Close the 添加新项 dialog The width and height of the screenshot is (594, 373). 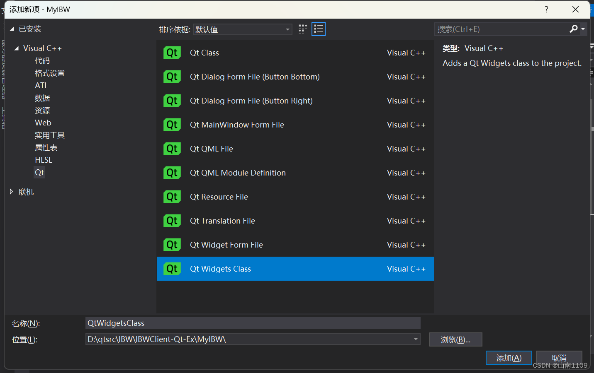pos(575,9)
